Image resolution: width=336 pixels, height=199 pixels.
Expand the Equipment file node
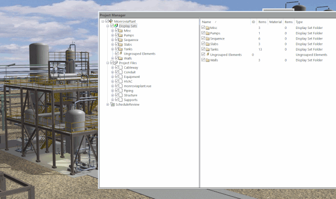tap(113, 77)
